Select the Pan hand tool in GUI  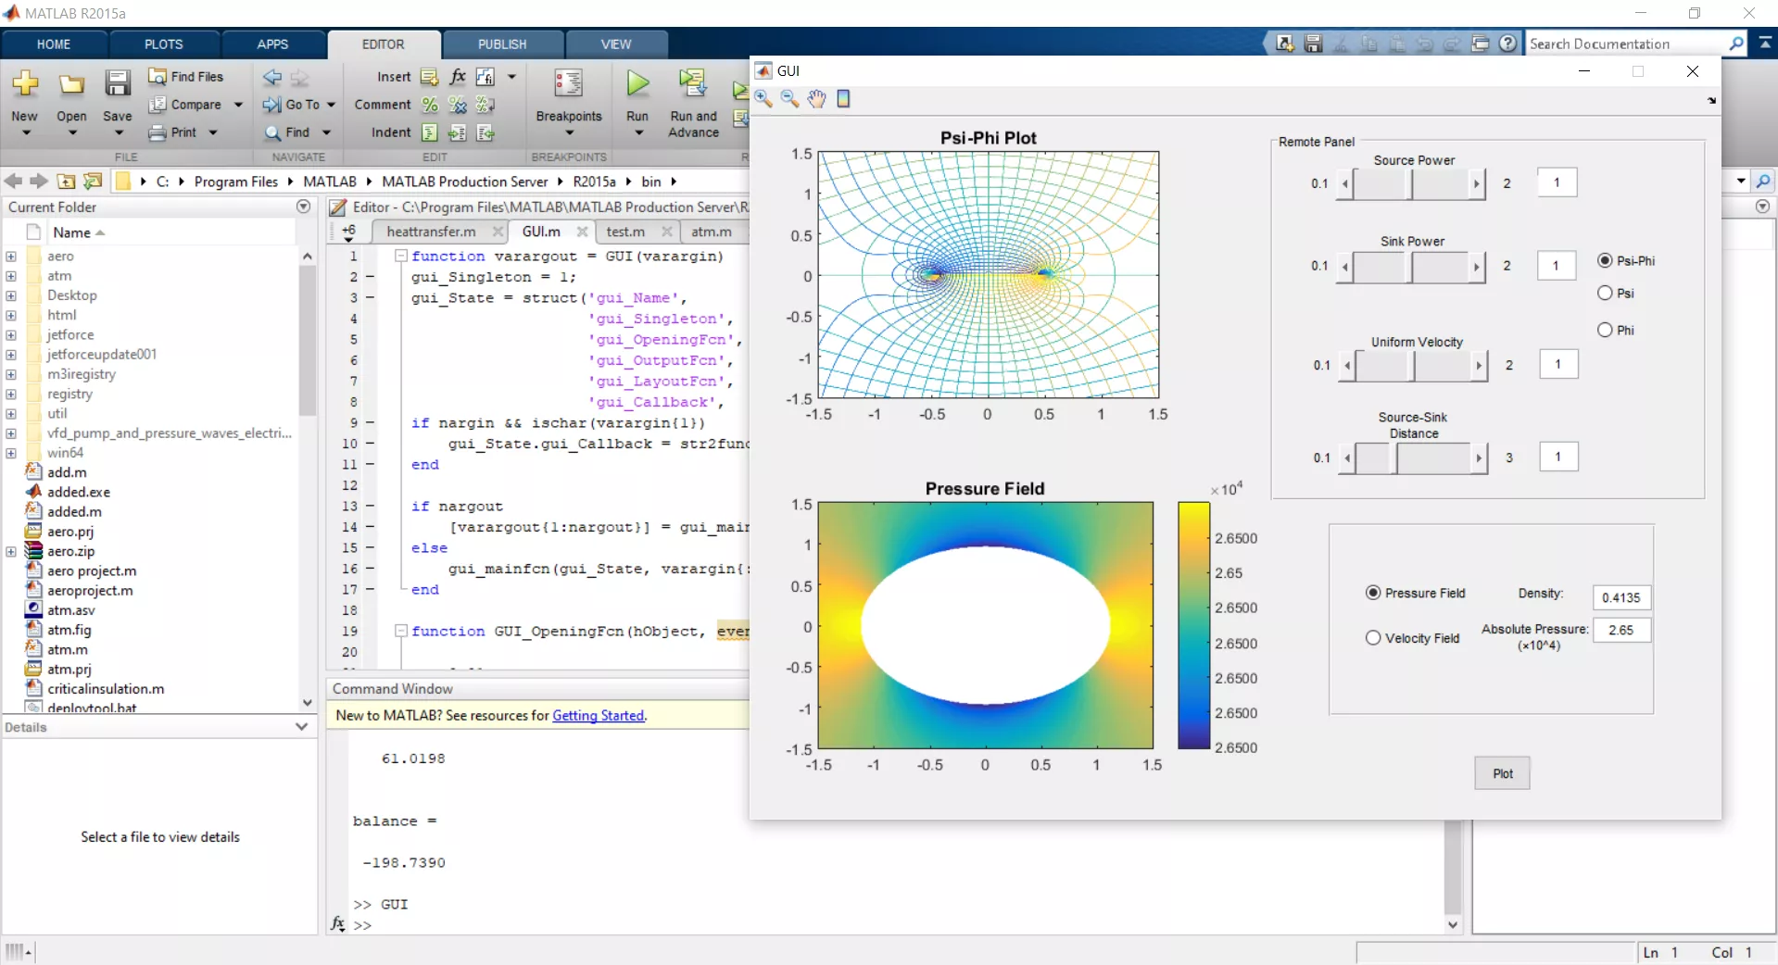pos(816,99)
